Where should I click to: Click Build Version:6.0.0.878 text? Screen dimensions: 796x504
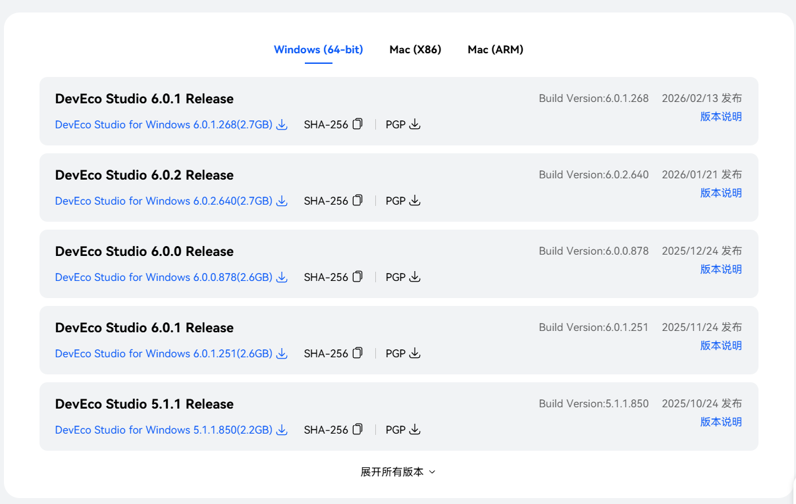(594, 251)
